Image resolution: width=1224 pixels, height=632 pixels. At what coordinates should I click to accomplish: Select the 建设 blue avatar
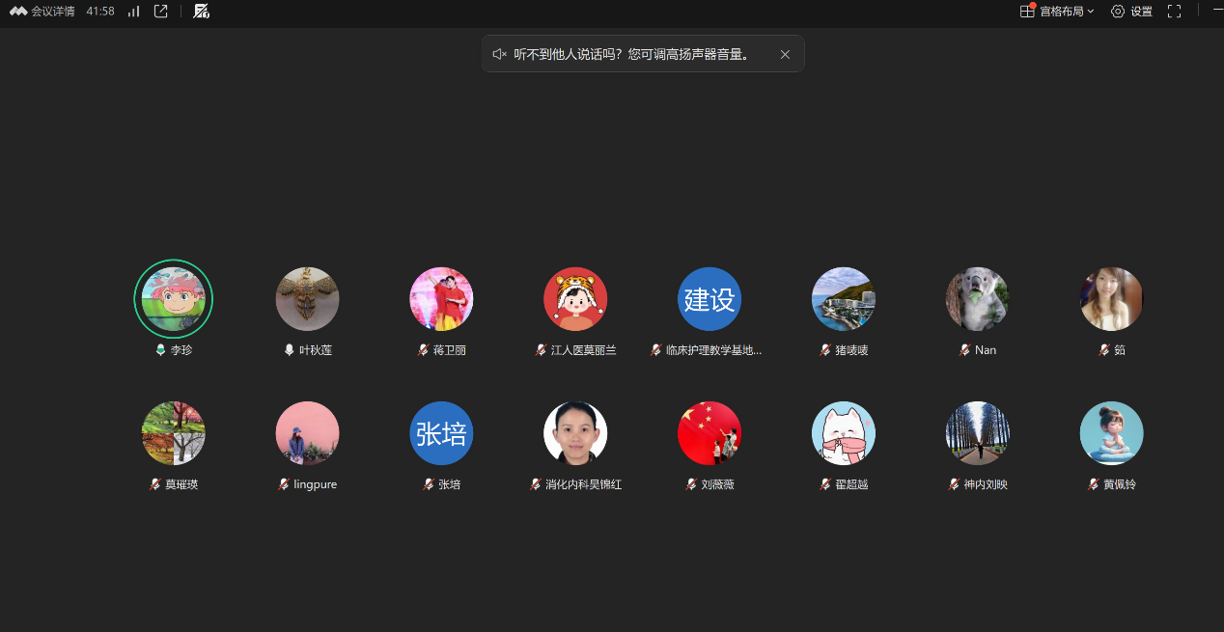coord(709,299)
